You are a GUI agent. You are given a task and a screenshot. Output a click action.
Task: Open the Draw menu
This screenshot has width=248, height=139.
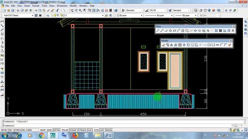coord(52,6)
